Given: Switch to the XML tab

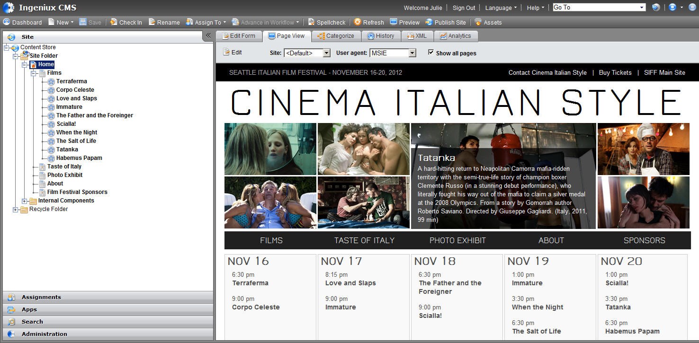Looking at the screenshot, I should (417, 36).
